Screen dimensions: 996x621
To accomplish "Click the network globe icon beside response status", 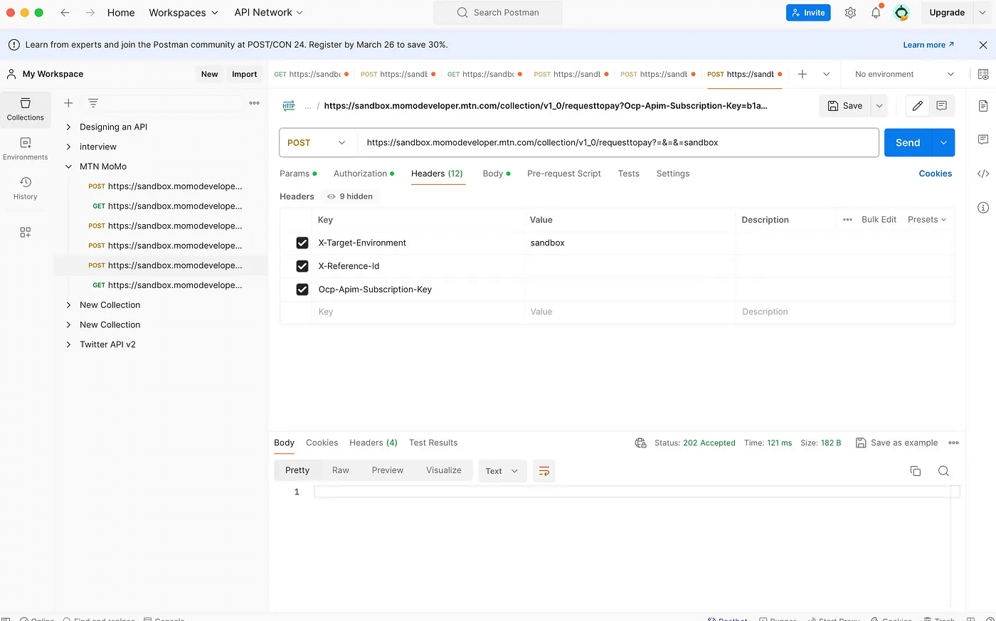I will 640,442.
